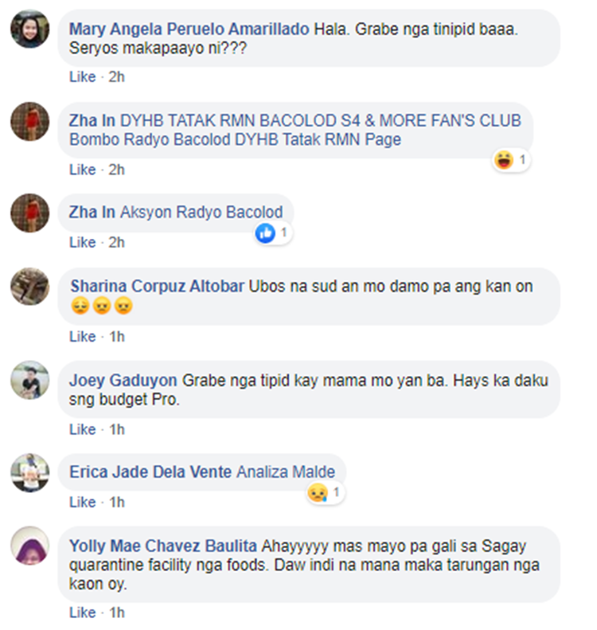Open the Haha reaction on Zha In's comment
The height and width of the screenshot is (630, 597).
(511, 160)
